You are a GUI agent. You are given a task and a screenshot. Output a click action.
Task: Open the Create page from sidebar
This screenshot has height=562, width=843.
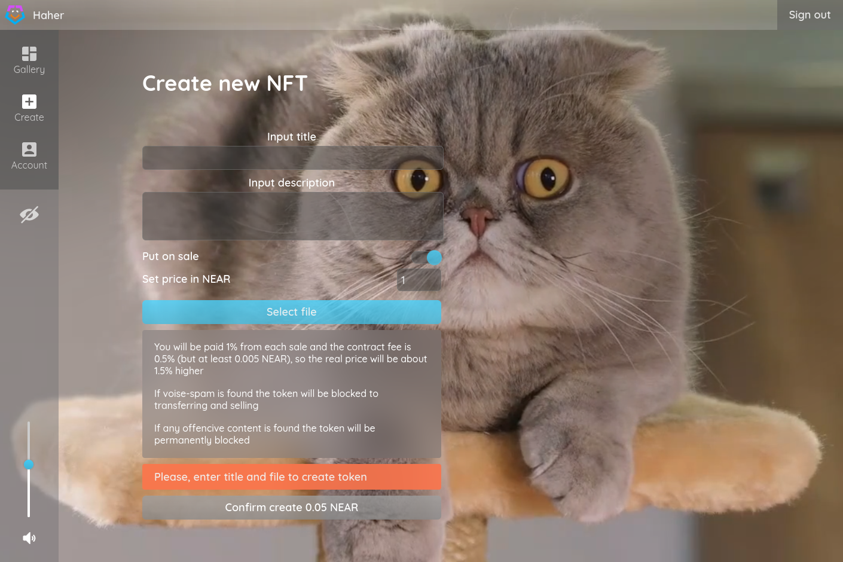tap(29, 108)
